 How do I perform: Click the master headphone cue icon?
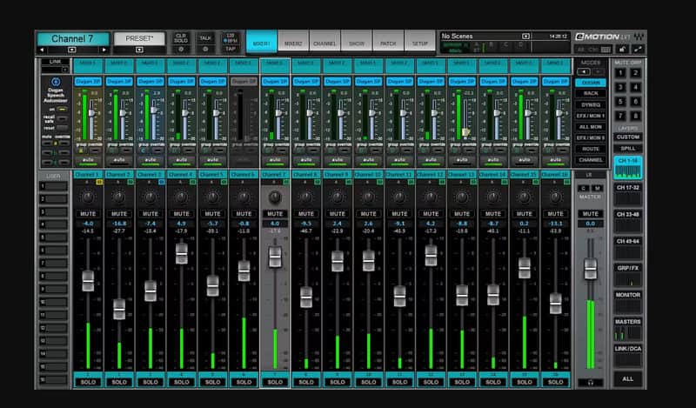[591, 382]
